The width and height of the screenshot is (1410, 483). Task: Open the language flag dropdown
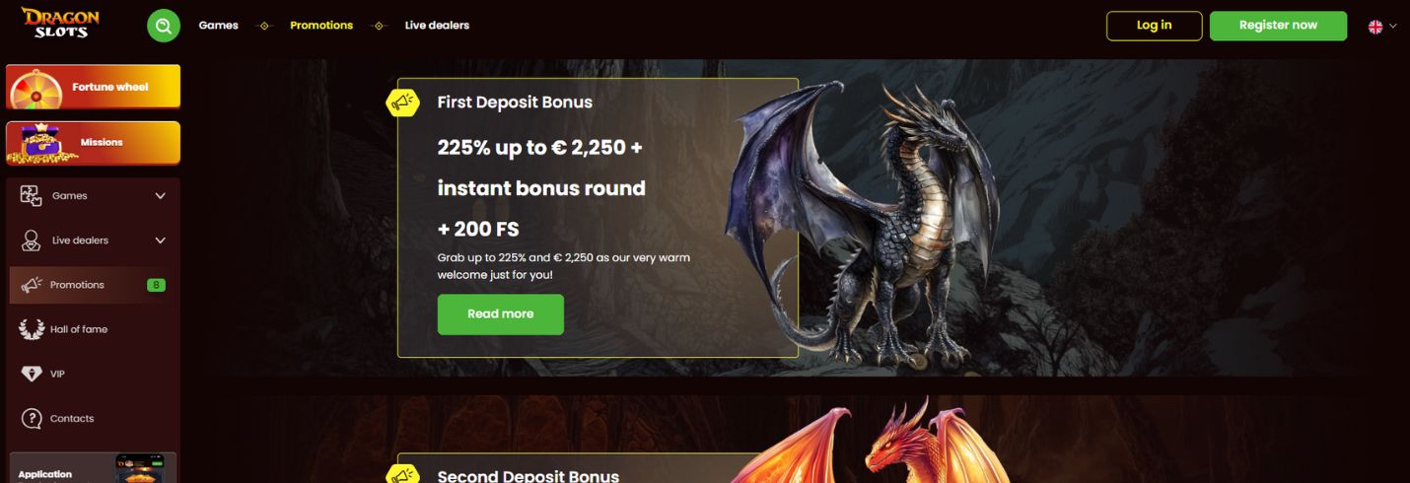[x=1381, y=27]
